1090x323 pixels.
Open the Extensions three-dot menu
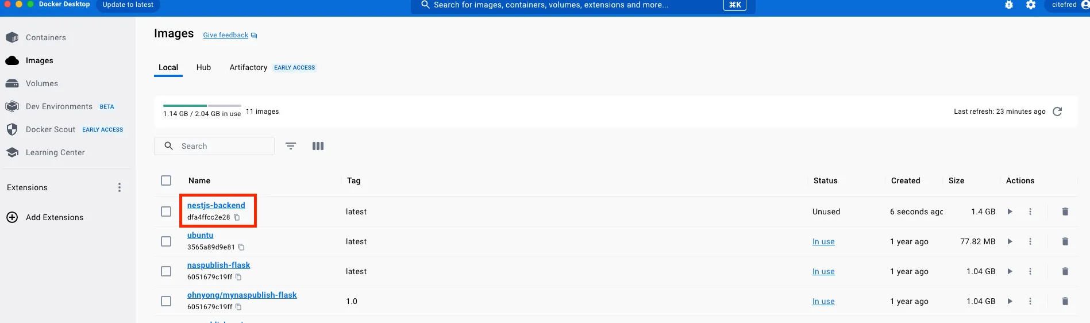pyautogui.click(x=120, y=187)
